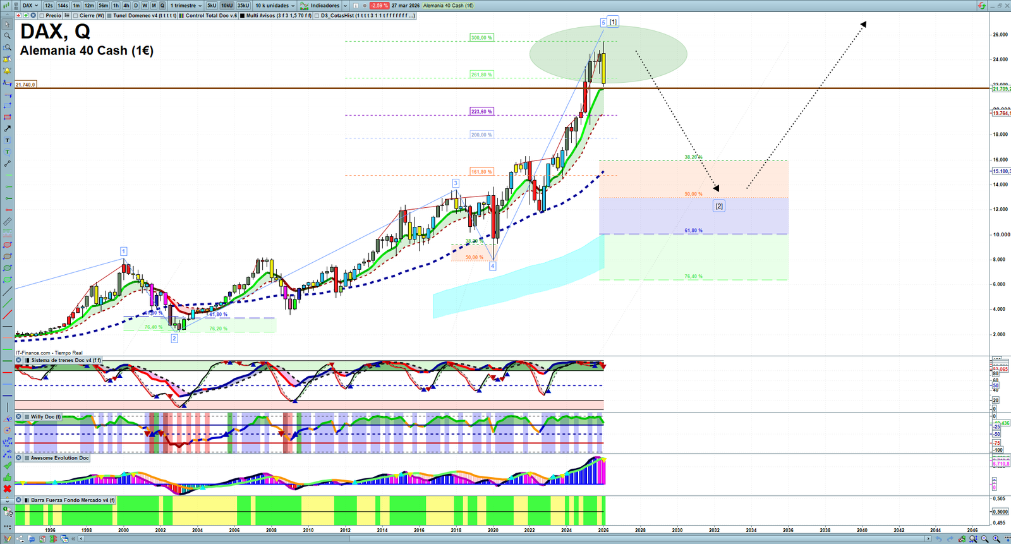The image size is (1011, 544).
Task: Open the three-dots more tools menu
Action: (7, 526)
